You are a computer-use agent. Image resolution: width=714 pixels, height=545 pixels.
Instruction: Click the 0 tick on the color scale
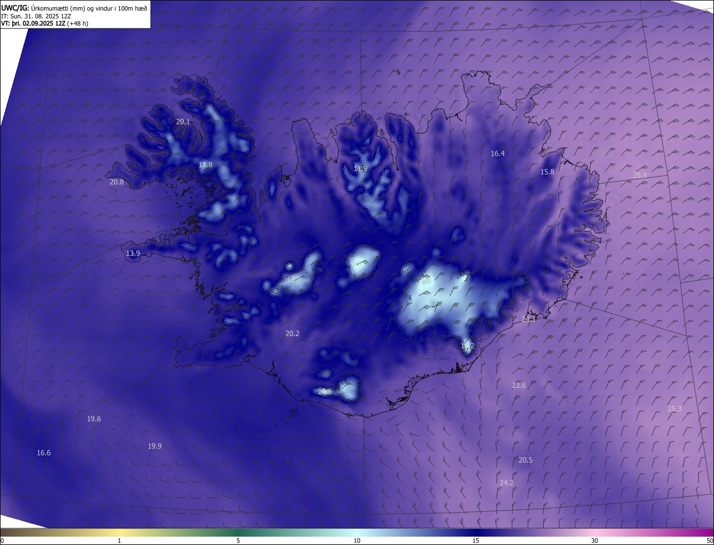pos(2,541)
